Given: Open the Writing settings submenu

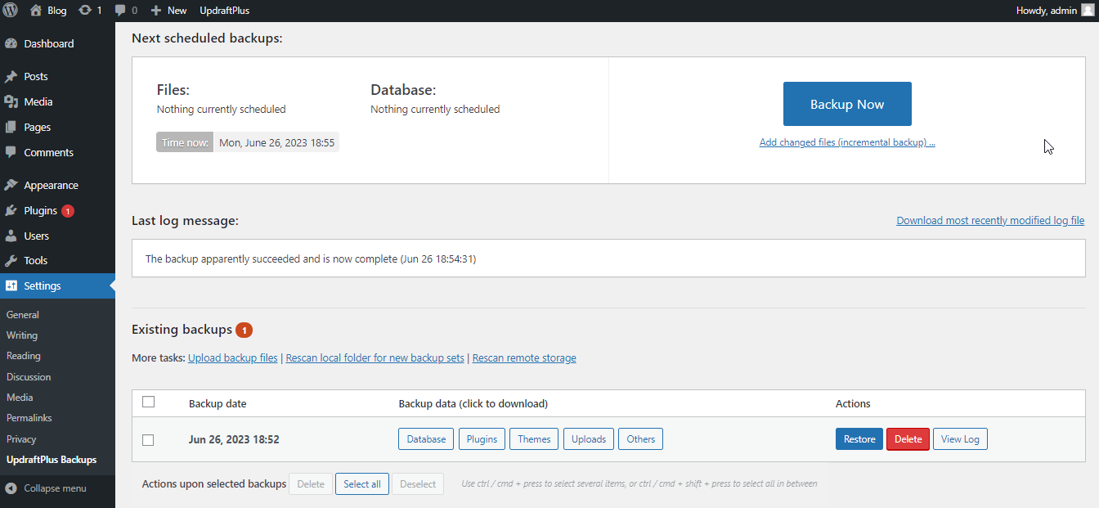Looking at the screenshot, I should point(22,335).
